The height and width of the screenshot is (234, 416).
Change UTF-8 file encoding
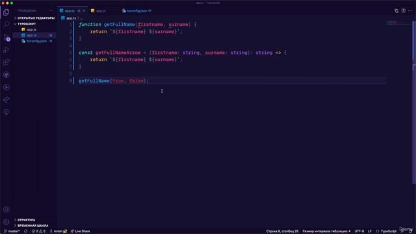point(359,231)
